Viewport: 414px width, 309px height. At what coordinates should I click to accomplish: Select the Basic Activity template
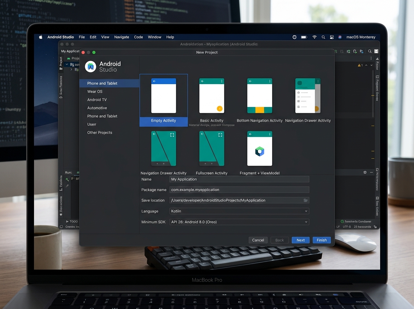pyautogui.click(x=211, y=96)
